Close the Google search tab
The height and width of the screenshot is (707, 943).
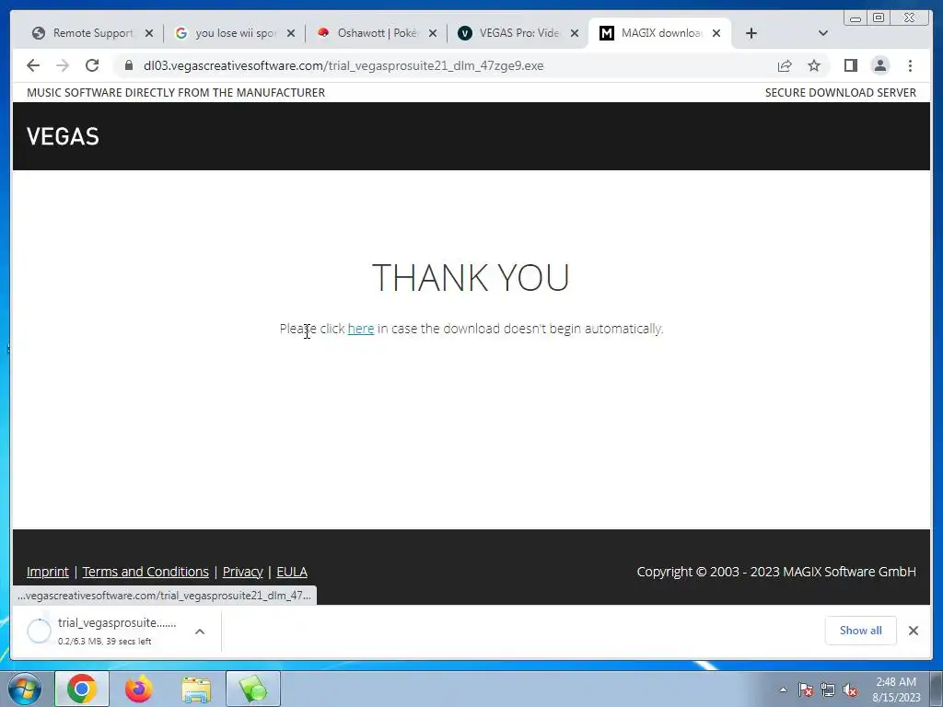291,33
